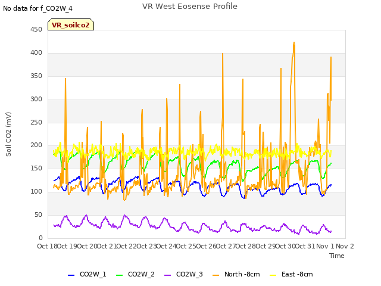
Task: Click the Nov 2 x-axis tick label
Action: [x=345, y=246]
